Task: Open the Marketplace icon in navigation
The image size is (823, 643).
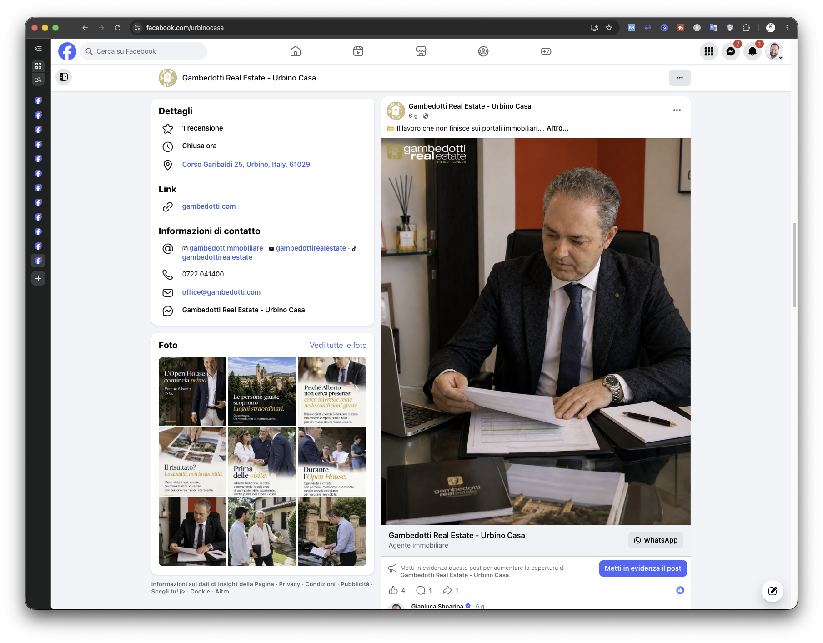Action: coord(421,51)
